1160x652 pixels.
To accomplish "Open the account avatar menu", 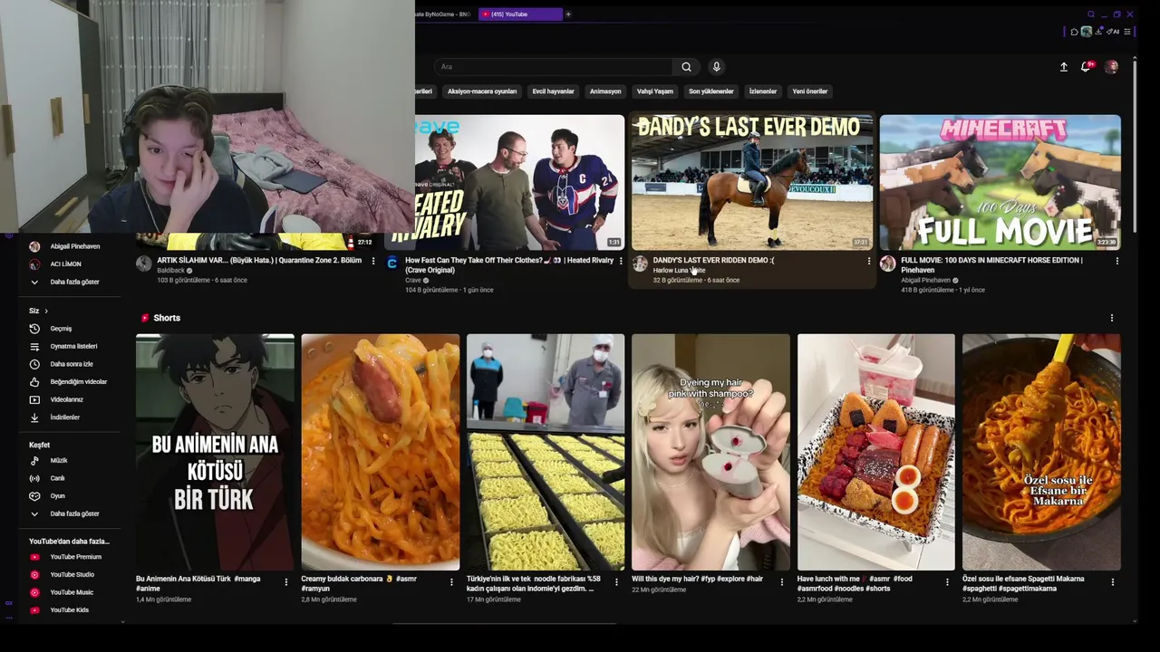I will point(1111,67).
